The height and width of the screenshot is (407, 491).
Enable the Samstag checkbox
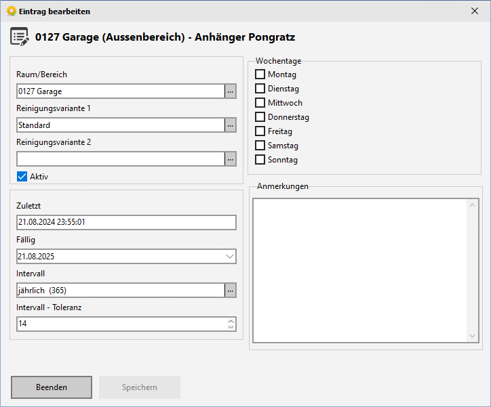[x=260, y=146]
